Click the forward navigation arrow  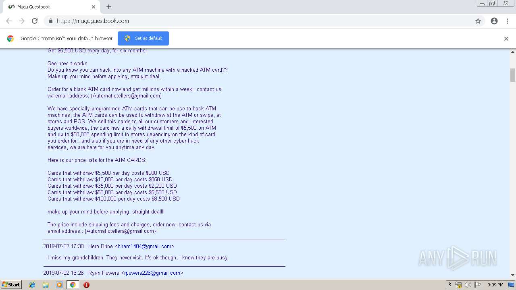point(22,21)
